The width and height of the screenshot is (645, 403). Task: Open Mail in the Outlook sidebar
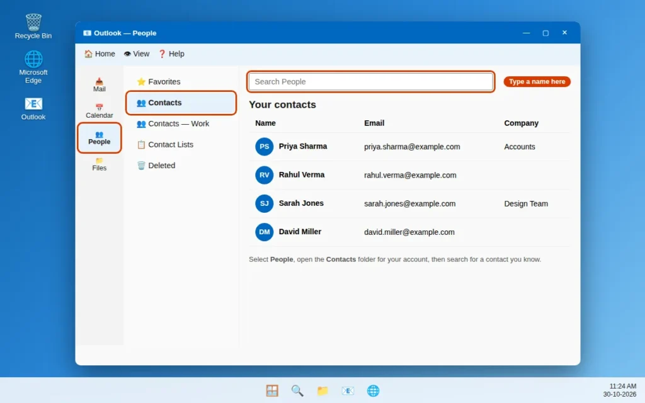tap(99, 85)
